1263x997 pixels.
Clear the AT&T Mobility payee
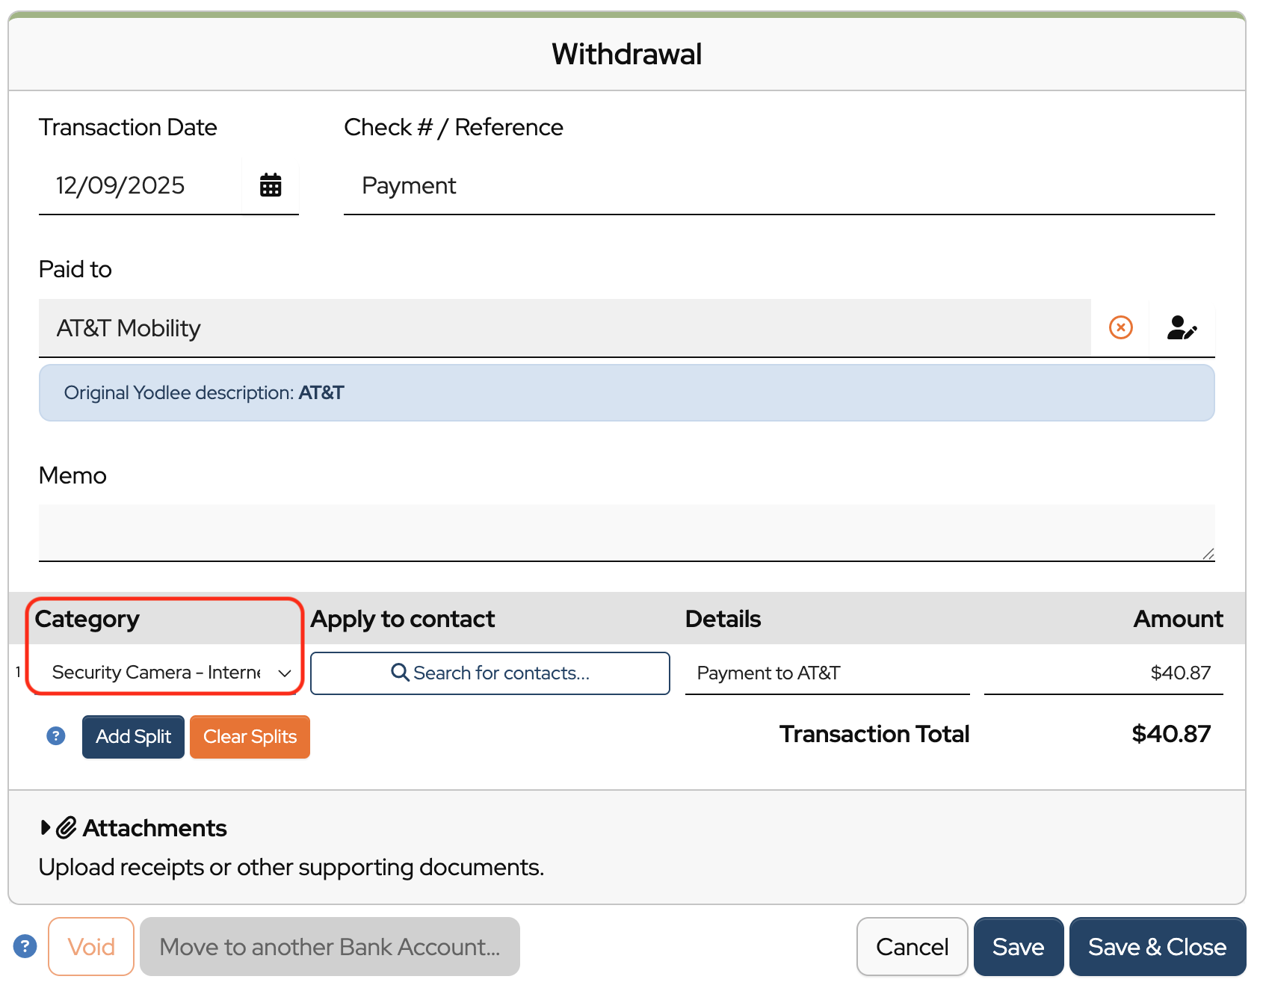[x=1120, y=327]
